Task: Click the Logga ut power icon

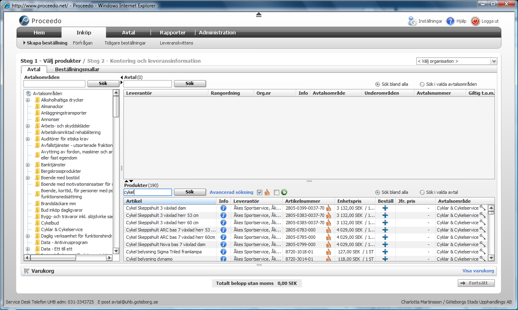Action: pos(476,21)
